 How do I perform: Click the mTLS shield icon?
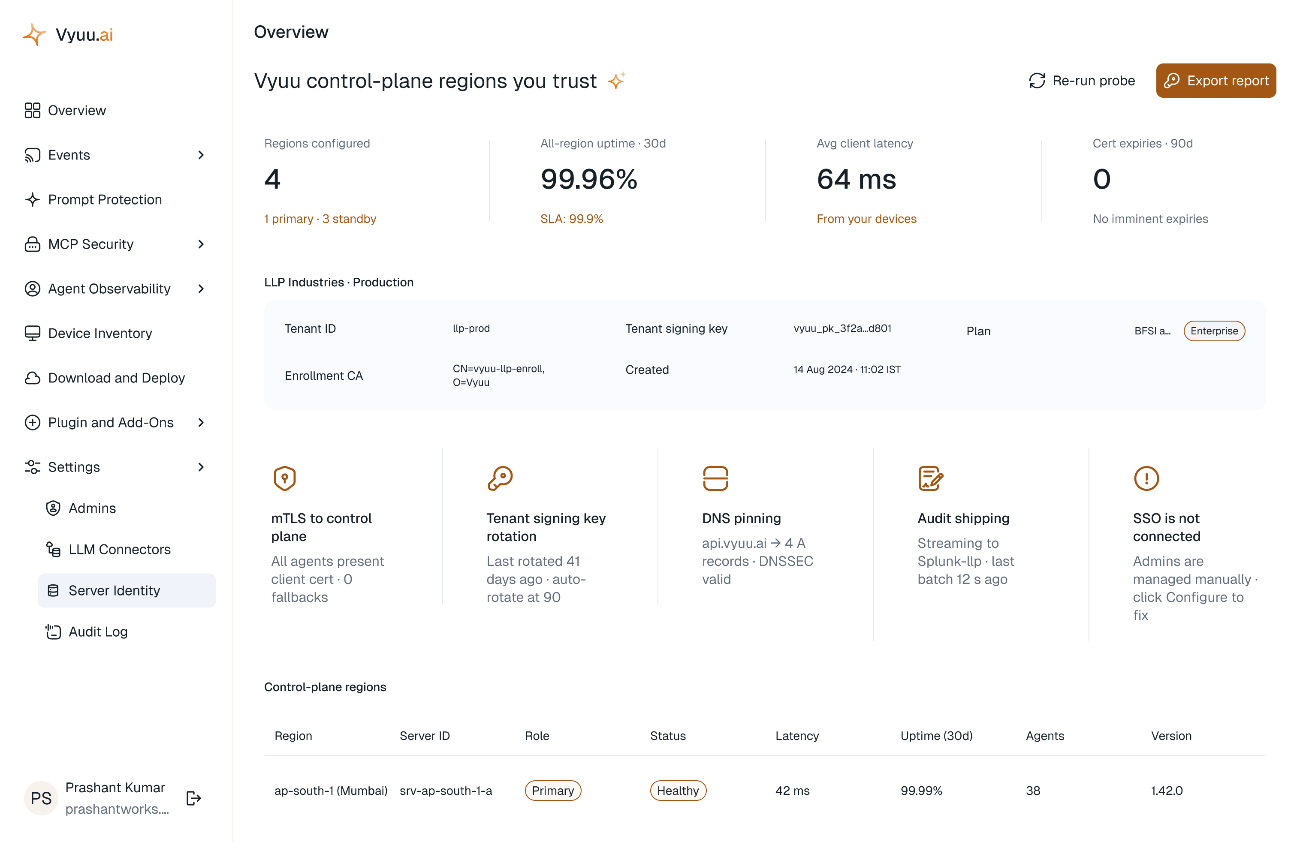coord(284,479)
